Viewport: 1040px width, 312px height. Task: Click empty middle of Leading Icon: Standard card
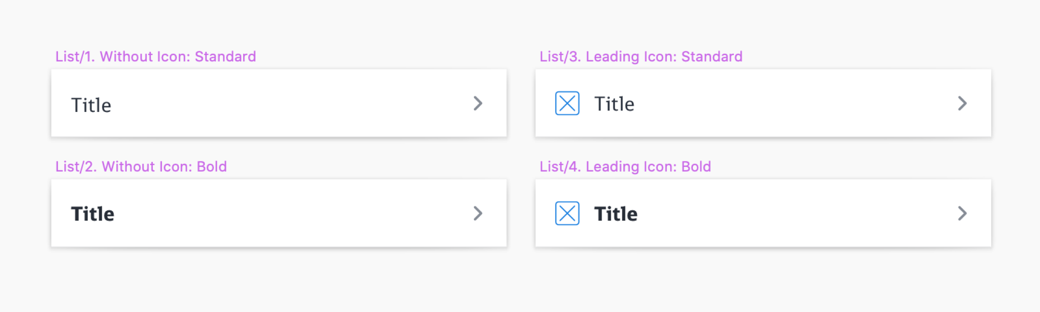click(785, 103)
